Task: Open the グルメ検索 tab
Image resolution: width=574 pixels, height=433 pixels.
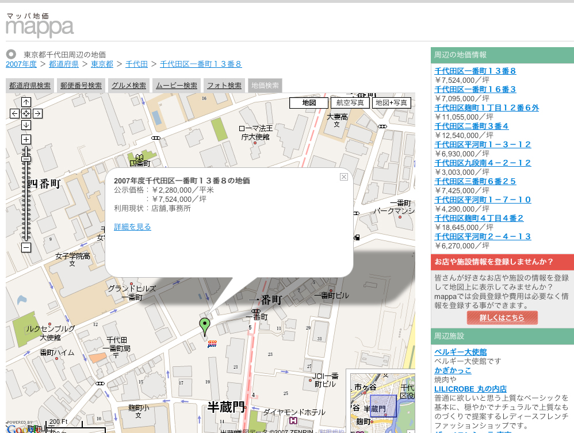Action: point(129,86)
